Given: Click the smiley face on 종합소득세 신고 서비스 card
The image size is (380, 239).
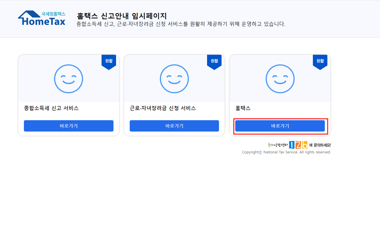Looking at the screenshot, I should [68, 79].
